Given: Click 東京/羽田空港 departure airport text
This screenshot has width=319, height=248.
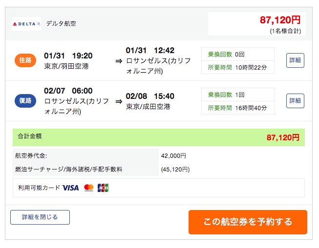Looking at the screenshot, I should point(66,66).
